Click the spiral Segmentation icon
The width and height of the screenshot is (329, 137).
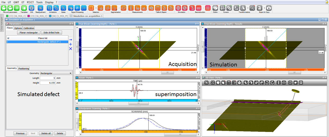point(123,8)
